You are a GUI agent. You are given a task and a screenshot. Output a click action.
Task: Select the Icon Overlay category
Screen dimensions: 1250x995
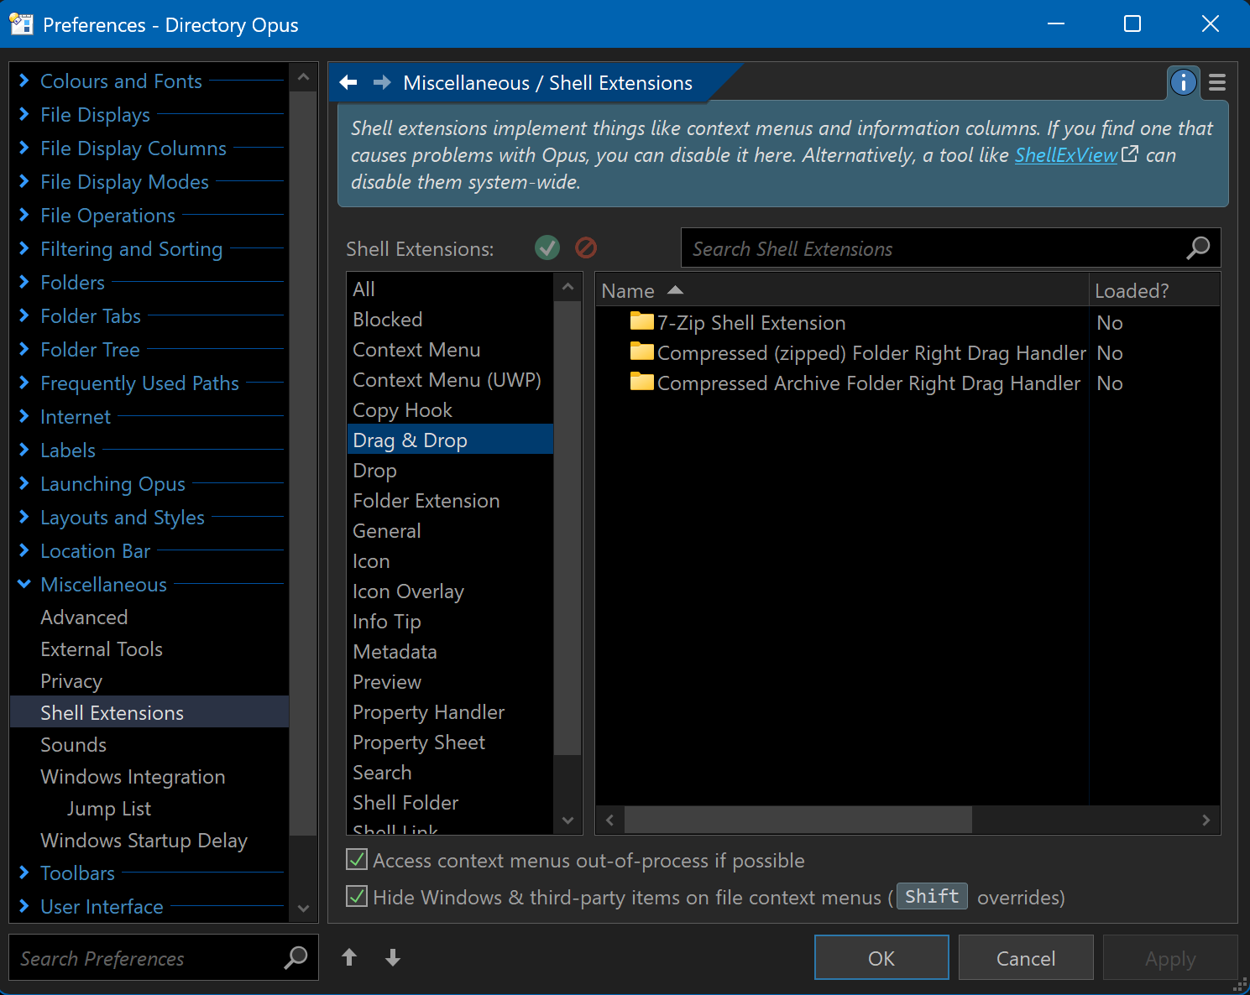click(x=450, y=591)
